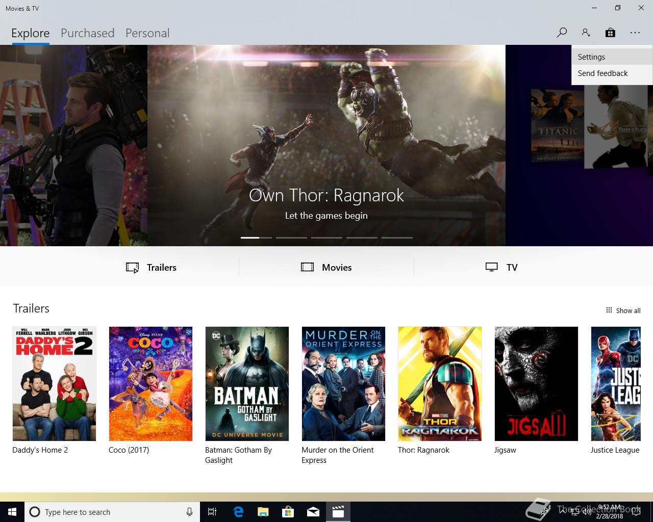This screenshot has height=522, width=653.
Task: Open the search magnifier icon
Action: pyautogui.click(x=562, y=33)
